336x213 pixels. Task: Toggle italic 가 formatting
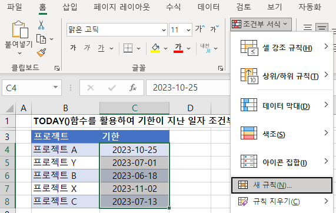pyautogui.click(x=87, y=48)
